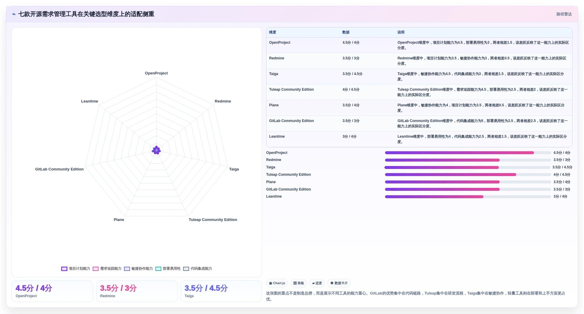Select Leantime row name in table
The width and height of the screenshot is (584, 314).
(x=277, y=136)
